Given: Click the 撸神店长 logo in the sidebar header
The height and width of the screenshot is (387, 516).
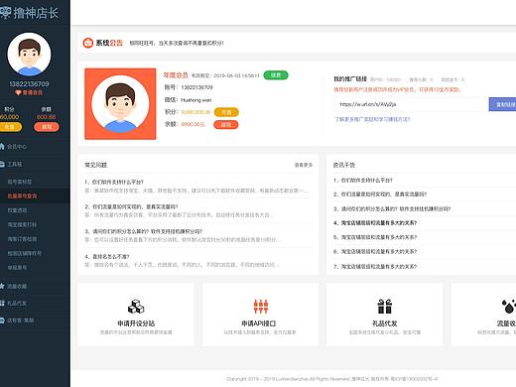Looking at the screenshot, I should 29,13.
